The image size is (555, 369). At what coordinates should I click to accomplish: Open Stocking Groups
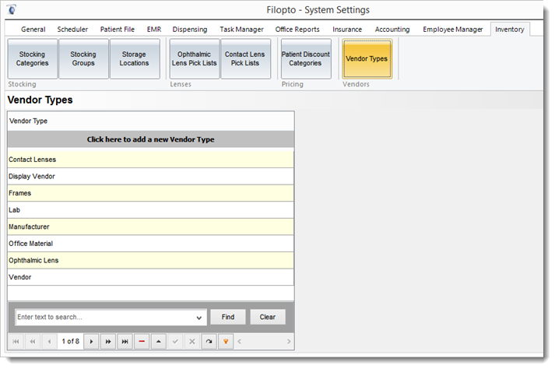tap(83, 59)
